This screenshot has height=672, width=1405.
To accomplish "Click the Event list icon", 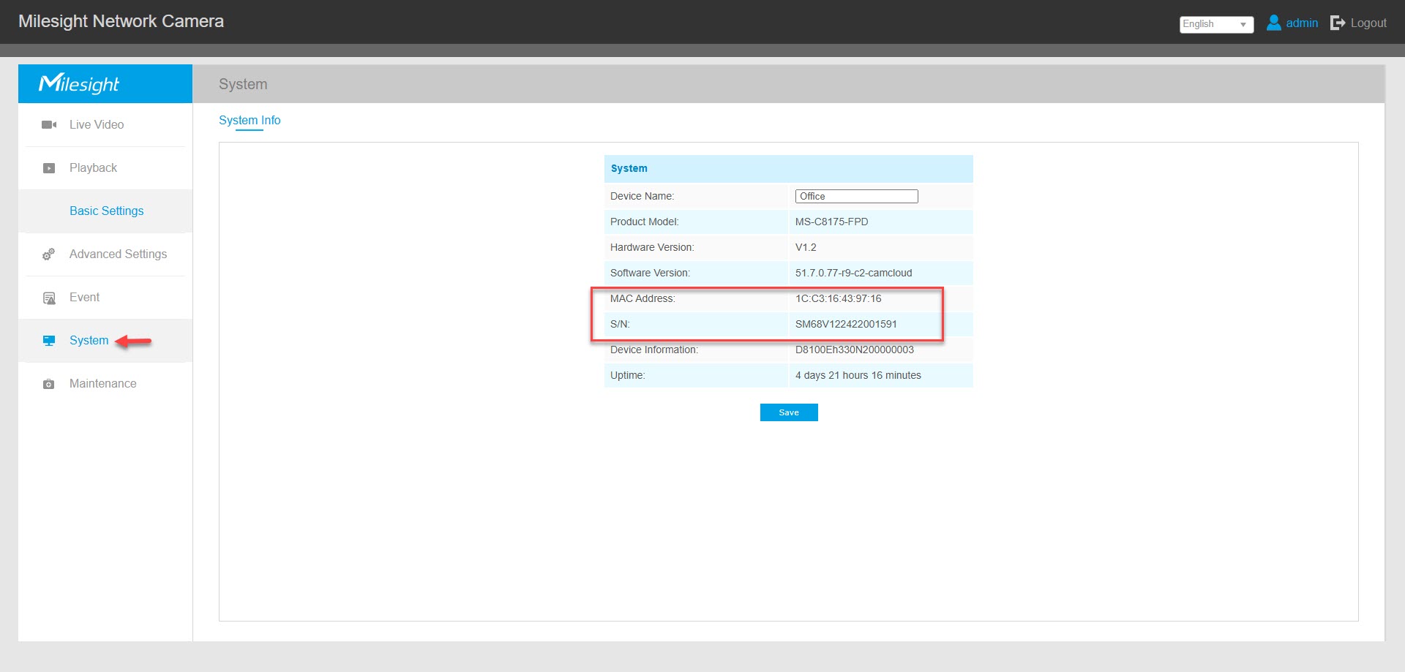I will (x=49, y=298).
